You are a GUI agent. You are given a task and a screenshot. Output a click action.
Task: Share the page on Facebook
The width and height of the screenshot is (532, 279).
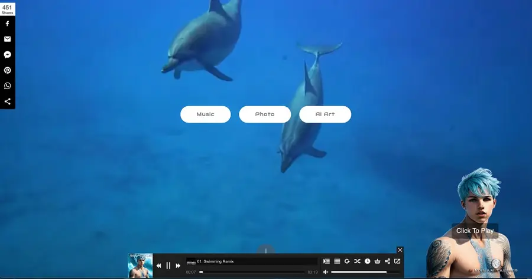(x=8, y=24)
